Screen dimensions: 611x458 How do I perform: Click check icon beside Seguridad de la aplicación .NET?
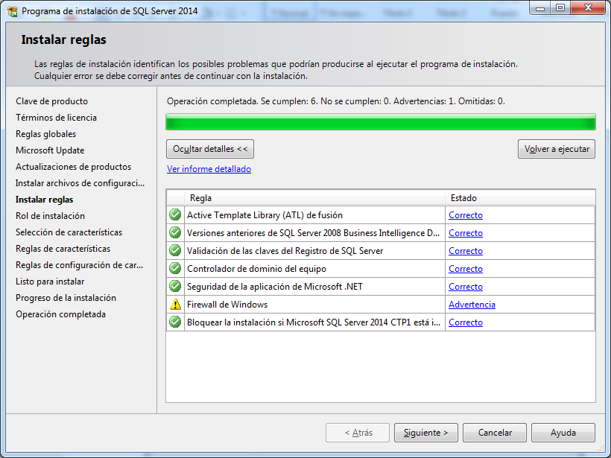click(x=175, y=286)
